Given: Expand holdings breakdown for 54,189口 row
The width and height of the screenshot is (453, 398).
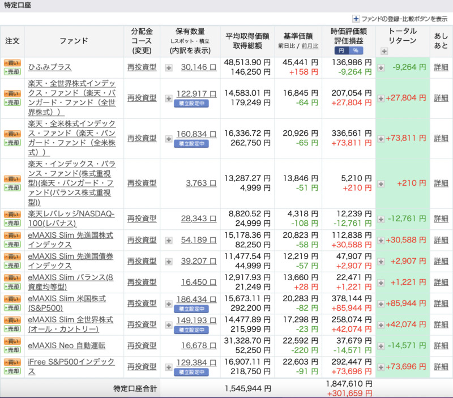Looking at the screenshot, I should click(x=169, y=240).
